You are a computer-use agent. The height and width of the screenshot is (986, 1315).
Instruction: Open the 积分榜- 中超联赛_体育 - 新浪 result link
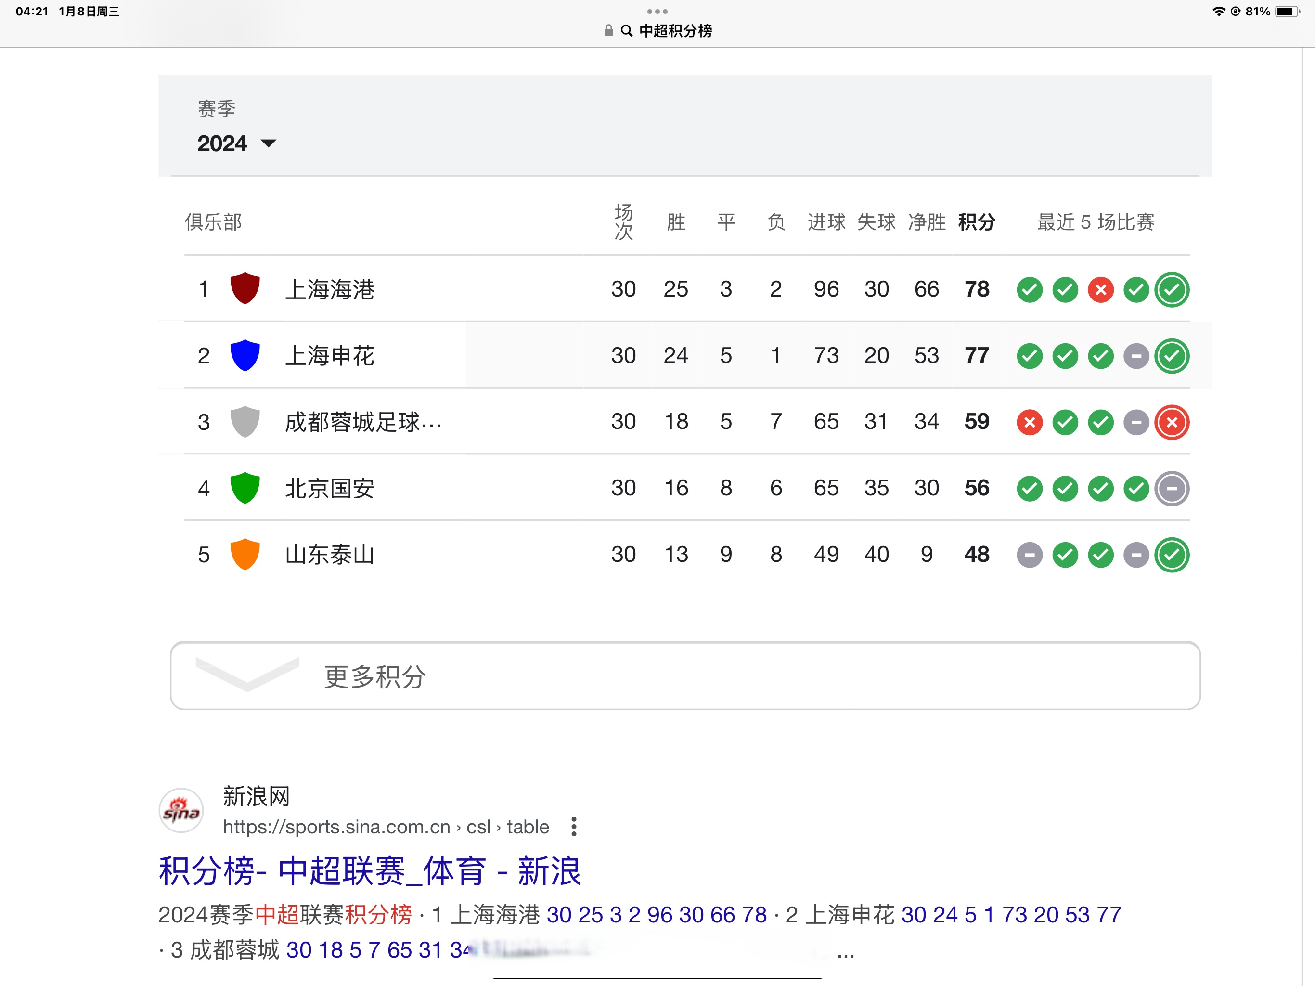[370, 870]
